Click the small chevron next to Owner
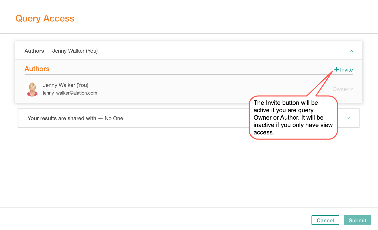 click(x=351, y=89)
